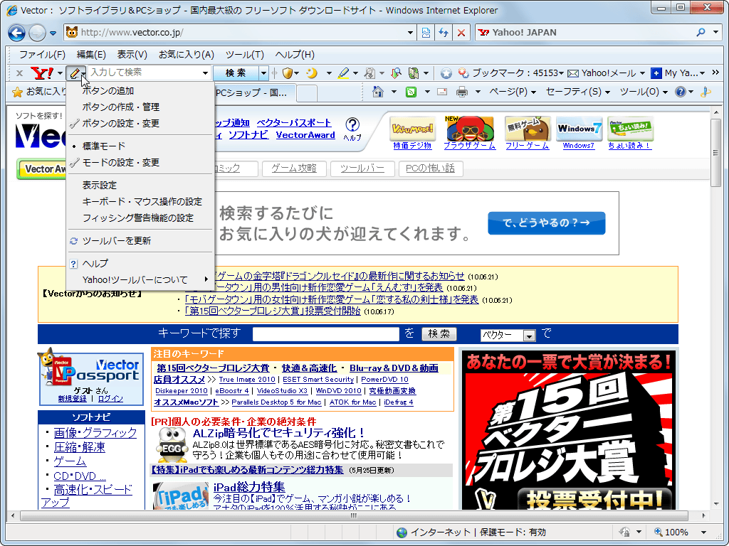This screenshot has height=546, width=729.
Task: Click the フリーゲーム bird icon
Action: [x=528, y=129]
